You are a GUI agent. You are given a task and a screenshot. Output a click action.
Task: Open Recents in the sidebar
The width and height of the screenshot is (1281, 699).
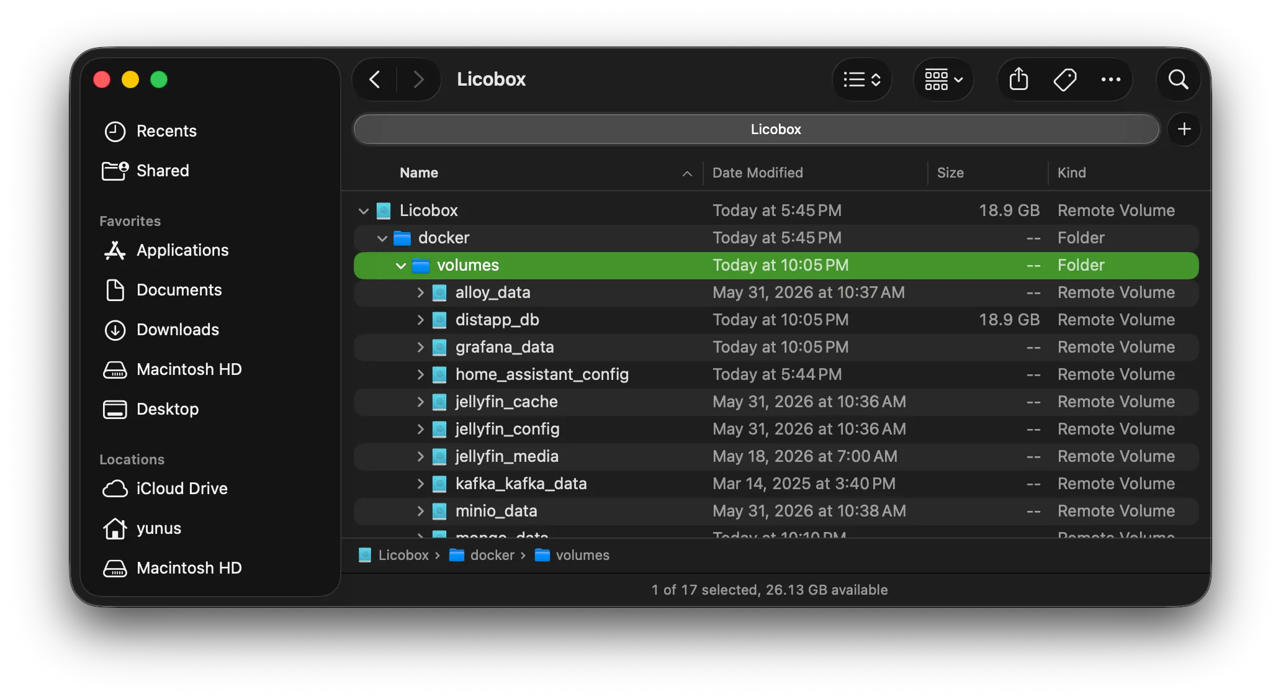[150, 131]
